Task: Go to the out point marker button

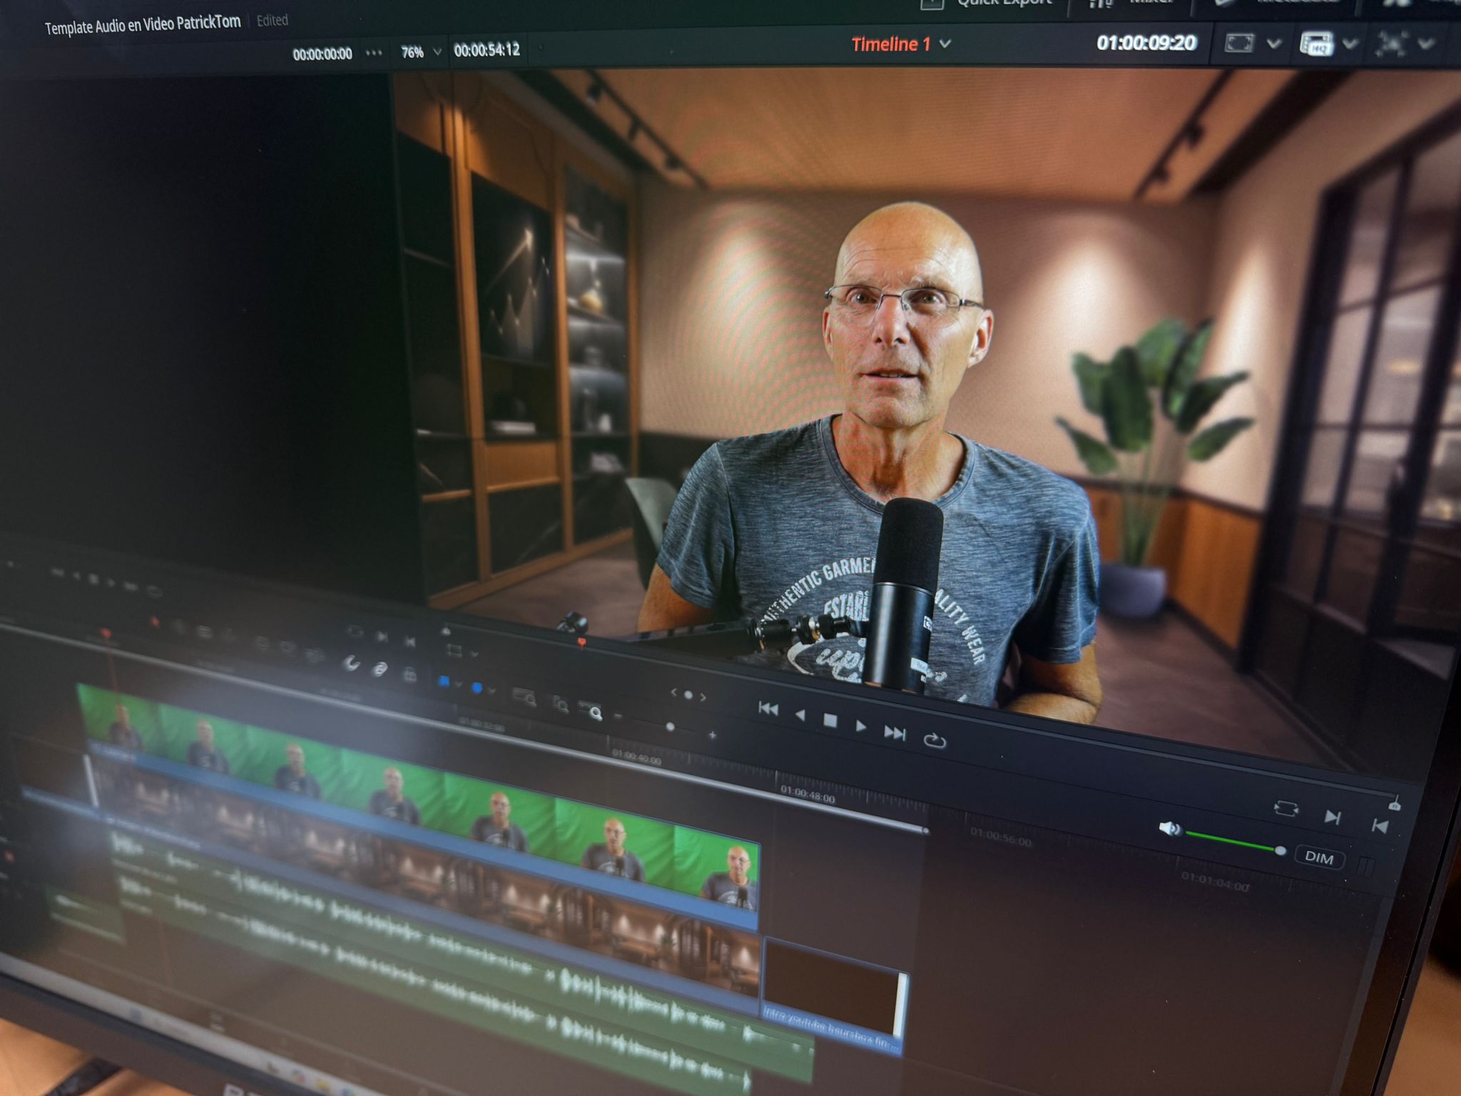Action: click(1332, 817)
